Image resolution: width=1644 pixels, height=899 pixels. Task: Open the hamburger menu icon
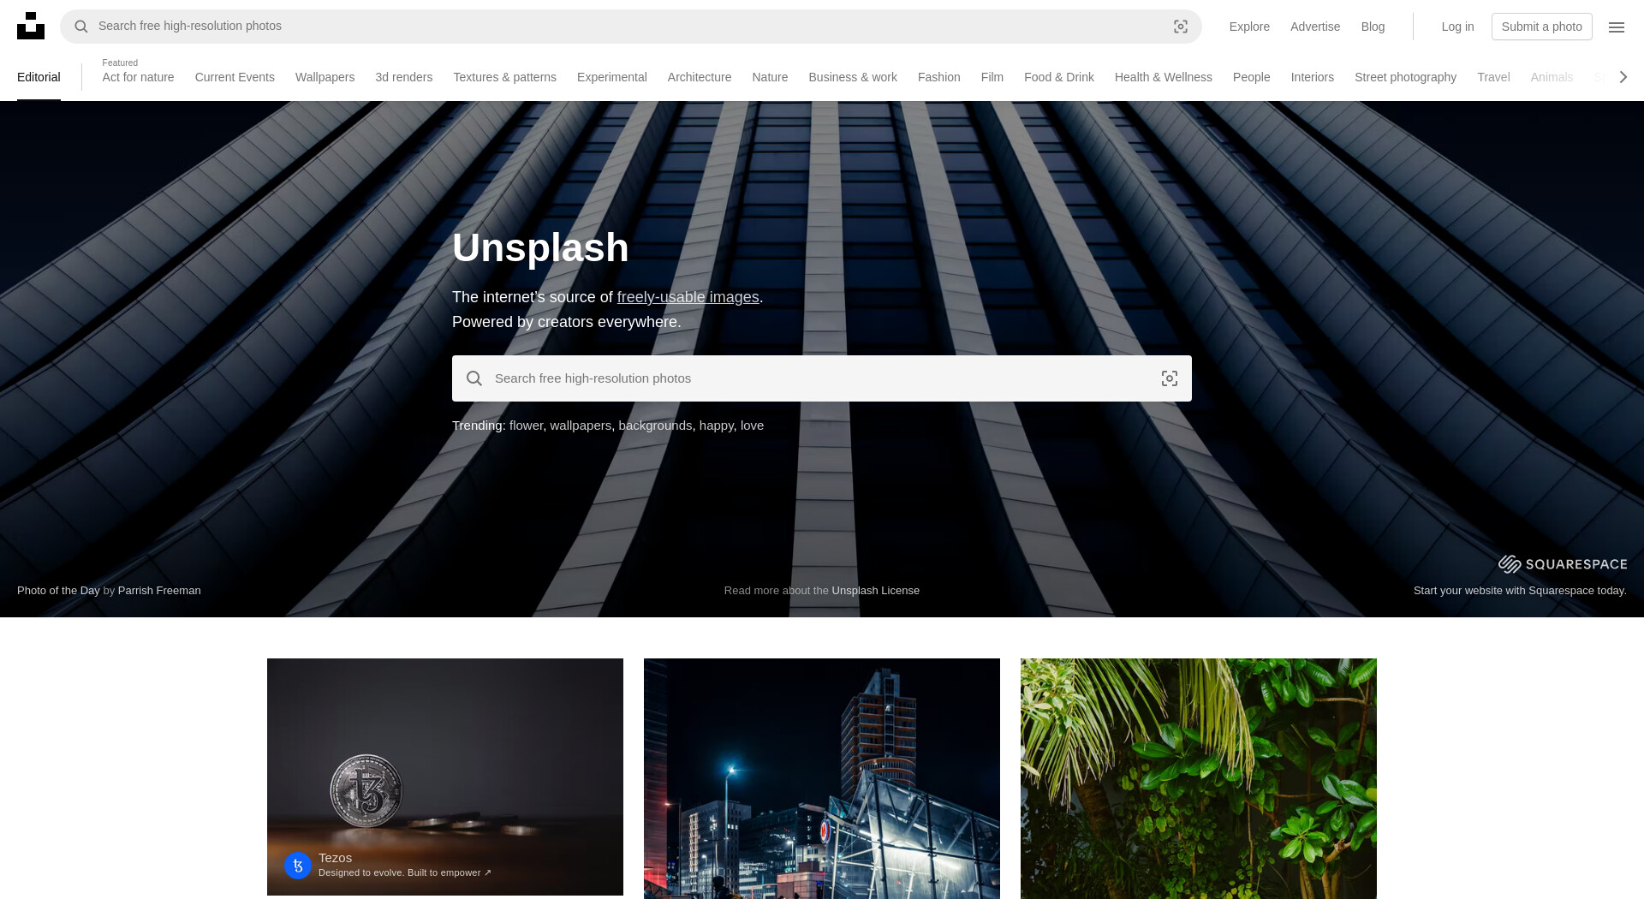[x=1617, y=27]
